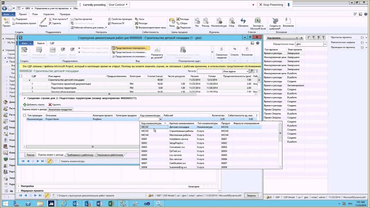
Task: Open Internet Explorer from taskbar
Action: tap(64, 204)
